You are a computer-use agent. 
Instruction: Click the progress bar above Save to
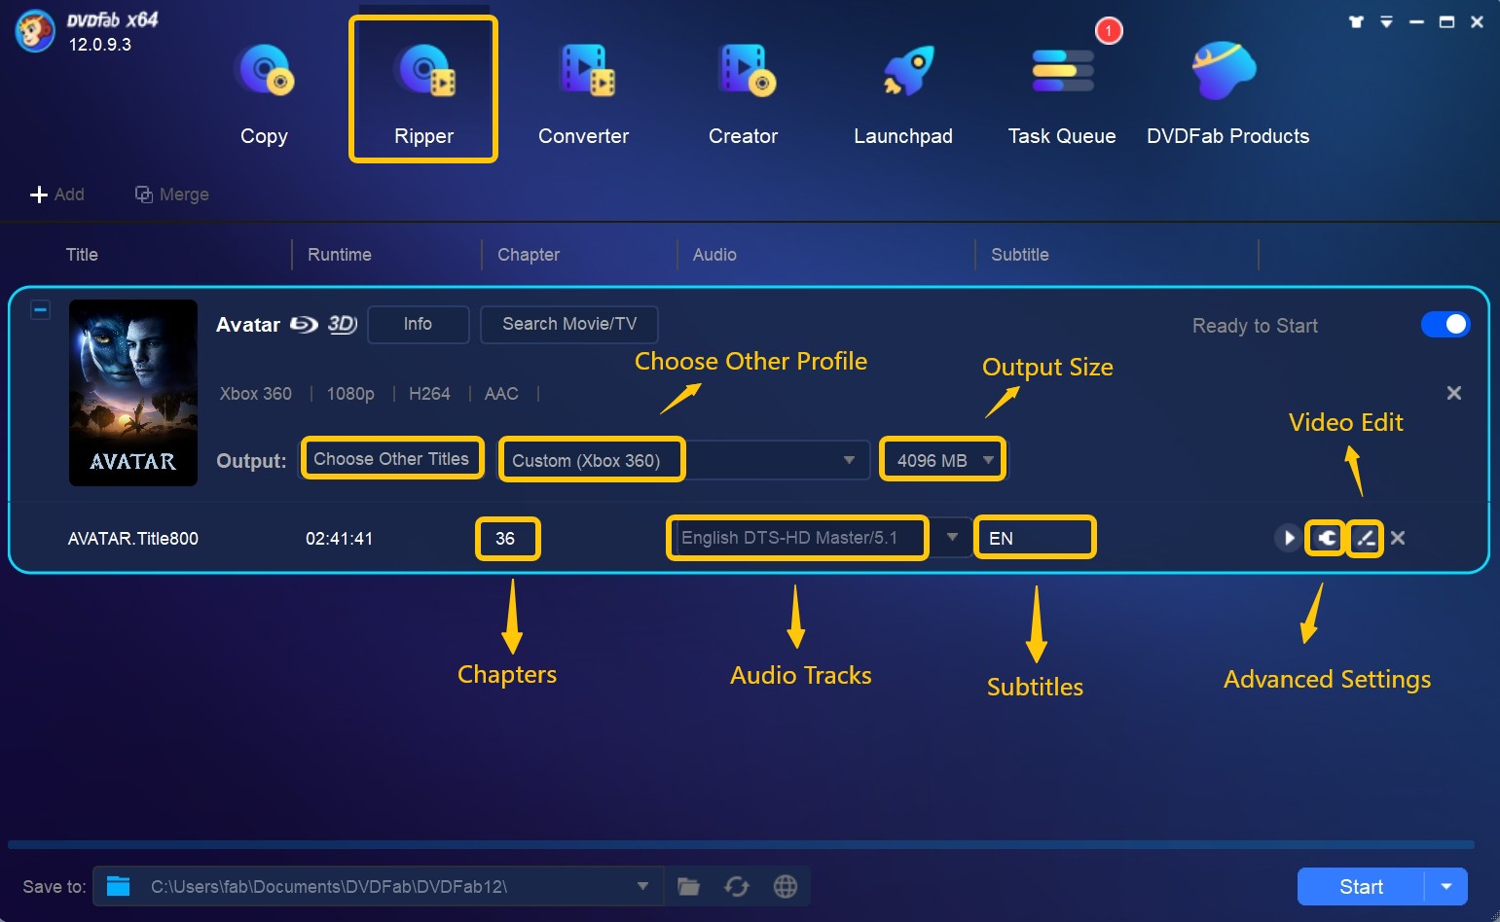click(x=741, y=845)
